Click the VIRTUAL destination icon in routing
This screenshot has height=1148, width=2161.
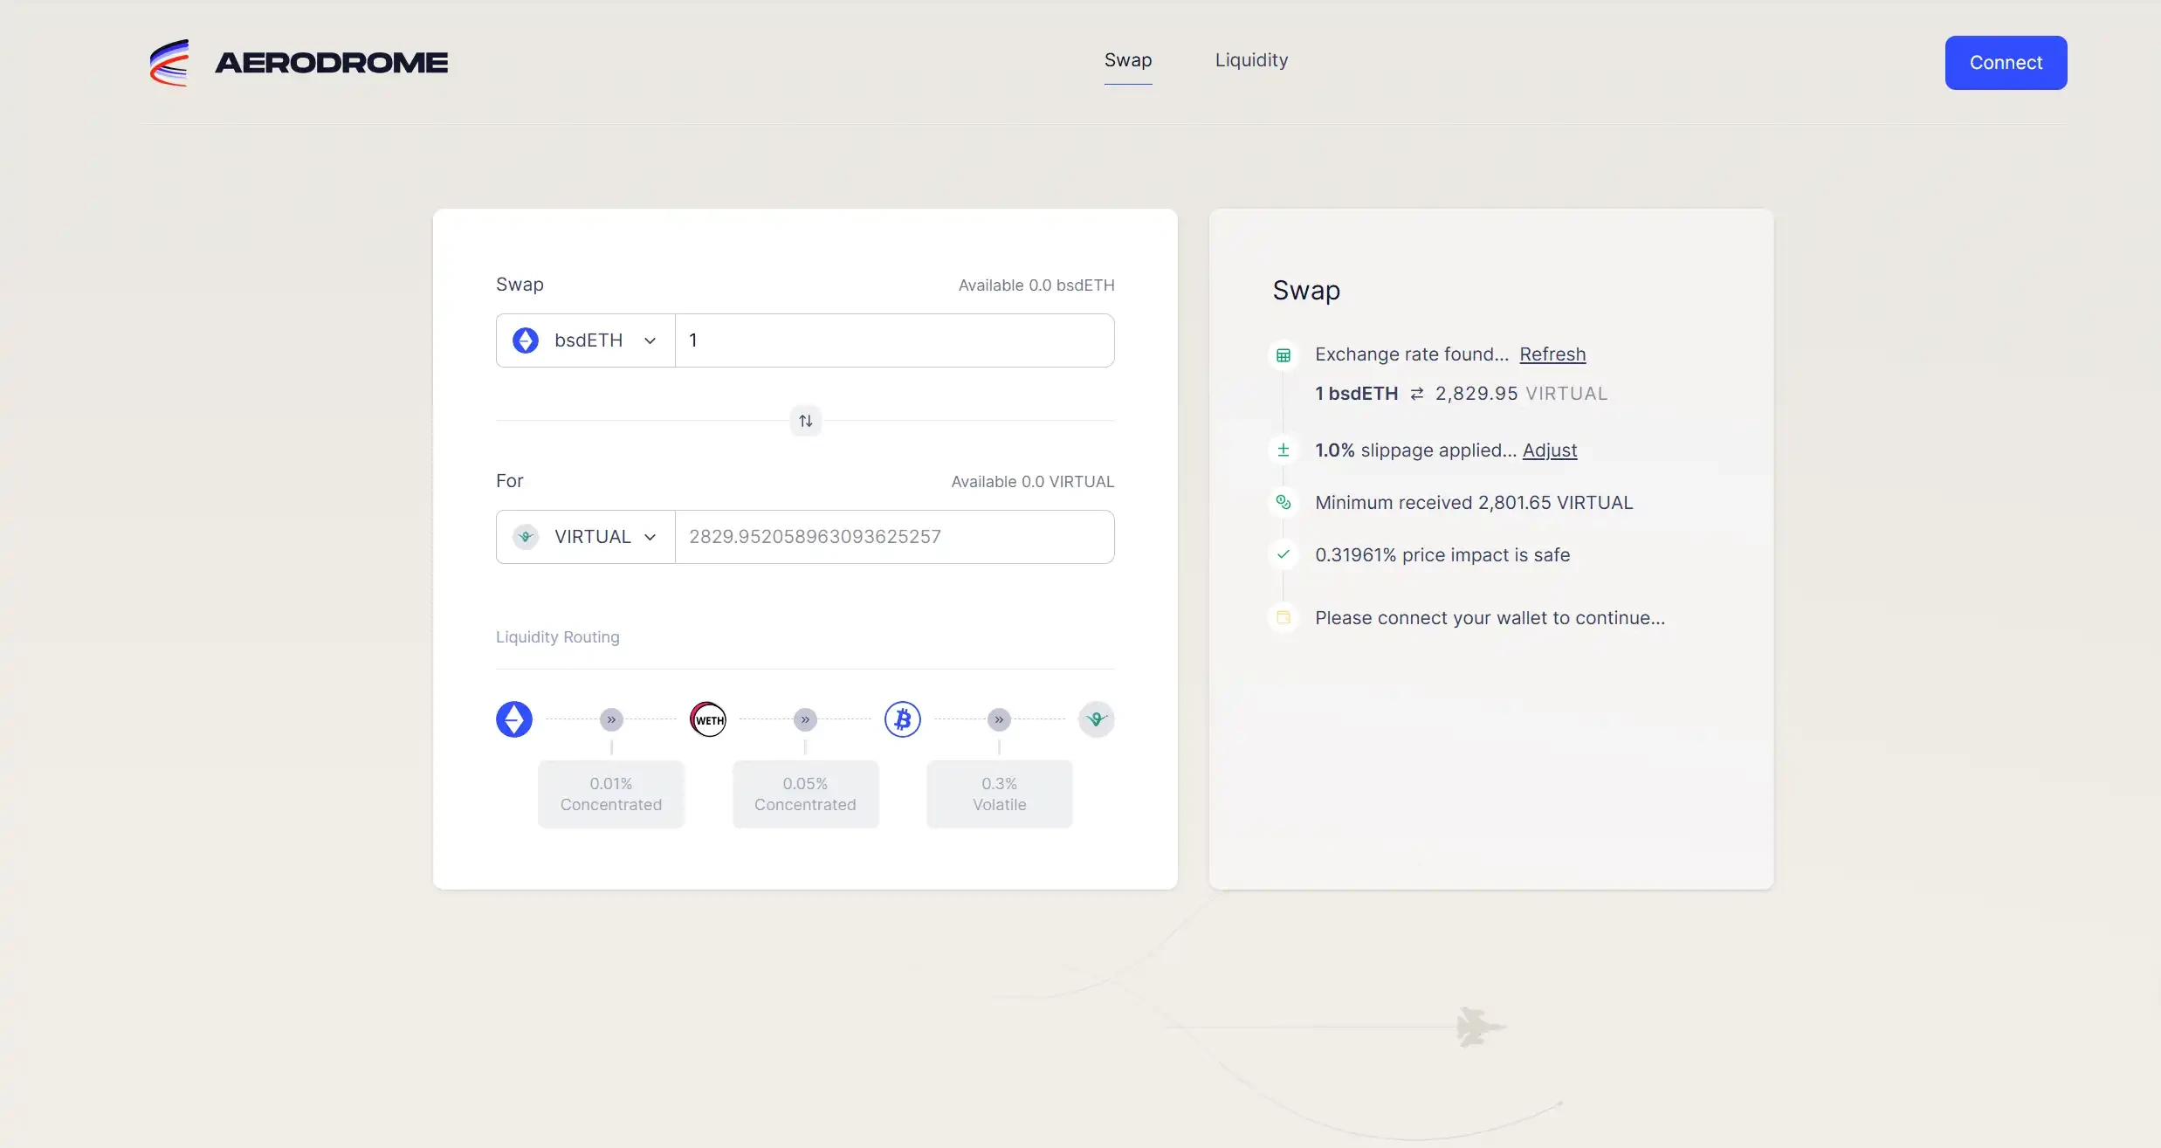point(1097,719)
